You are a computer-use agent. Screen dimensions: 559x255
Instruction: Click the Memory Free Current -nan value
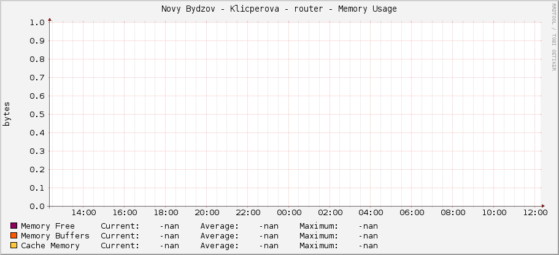[x=169, y=226]
